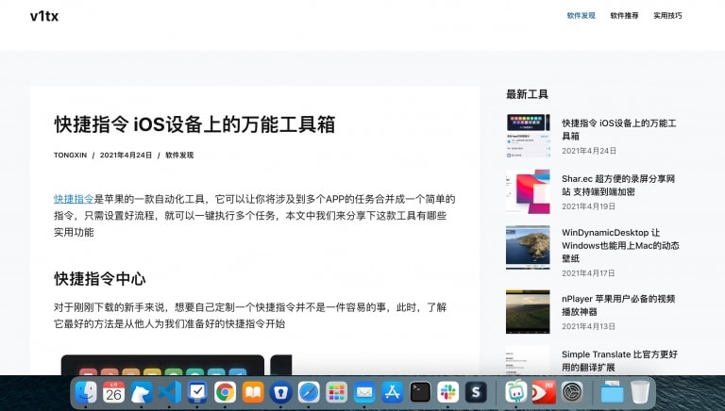The image size is (725, 411).
Task: Open the blue keyhole password manager icon
Action: pos(280,392)
